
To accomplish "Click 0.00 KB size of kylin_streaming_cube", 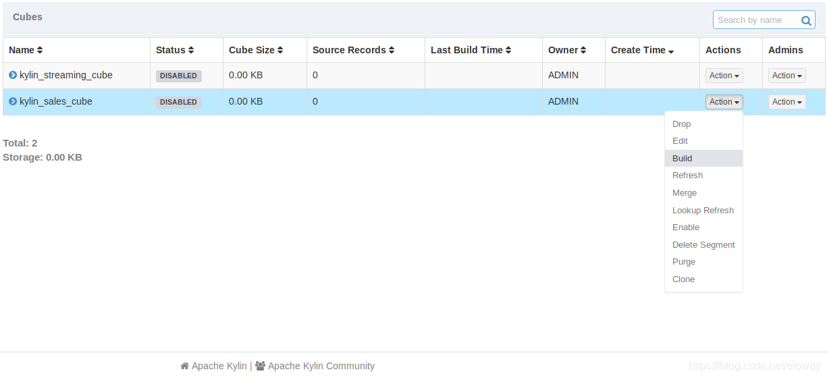I will [x=246, y=75].
